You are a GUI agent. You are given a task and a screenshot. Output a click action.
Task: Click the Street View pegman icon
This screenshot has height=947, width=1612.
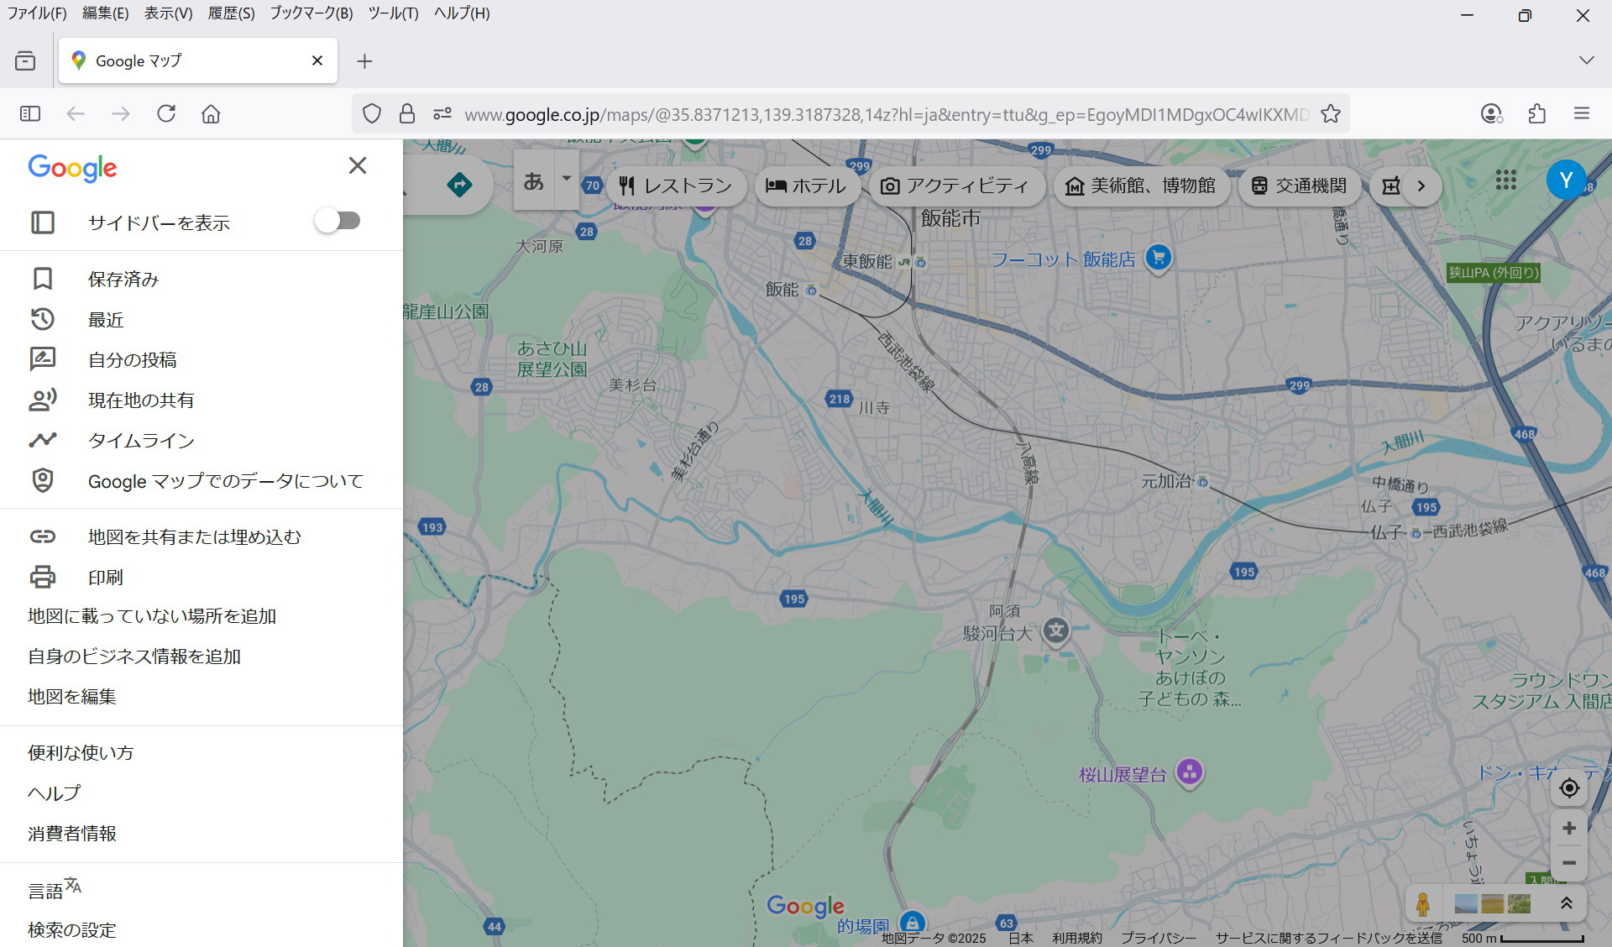(1422, 904)
